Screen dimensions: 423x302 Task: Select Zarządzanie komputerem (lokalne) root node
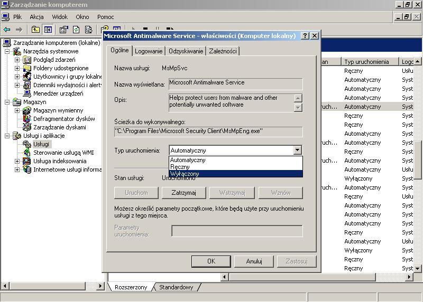57,43
